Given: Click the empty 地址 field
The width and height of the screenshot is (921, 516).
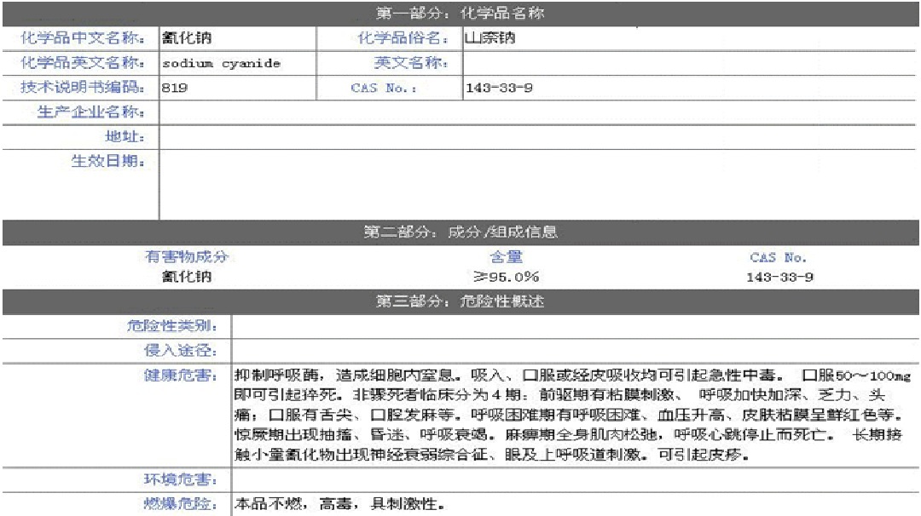Looking at the screenshot, I should click(539, 137).
